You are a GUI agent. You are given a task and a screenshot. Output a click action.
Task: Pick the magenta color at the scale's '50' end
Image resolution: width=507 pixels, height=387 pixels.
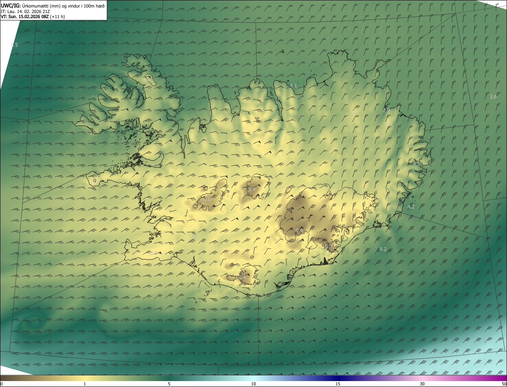[504, 378]
